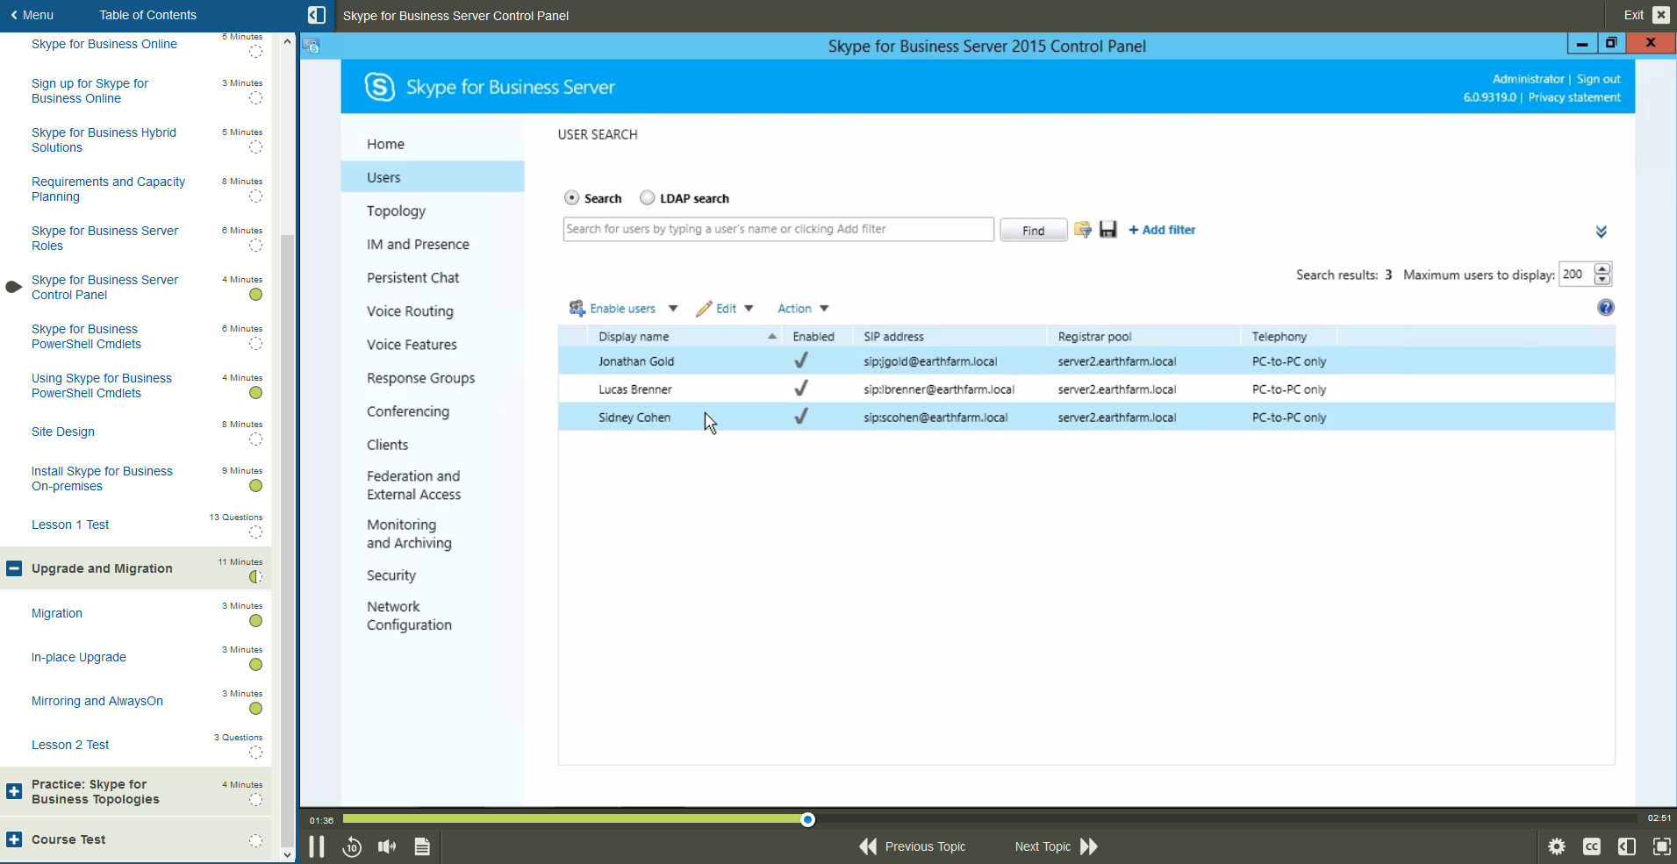Image resolution: width=1677 pixels, height=864 pixels.
Task: Select the Search radio button
Action: point(572,198)
